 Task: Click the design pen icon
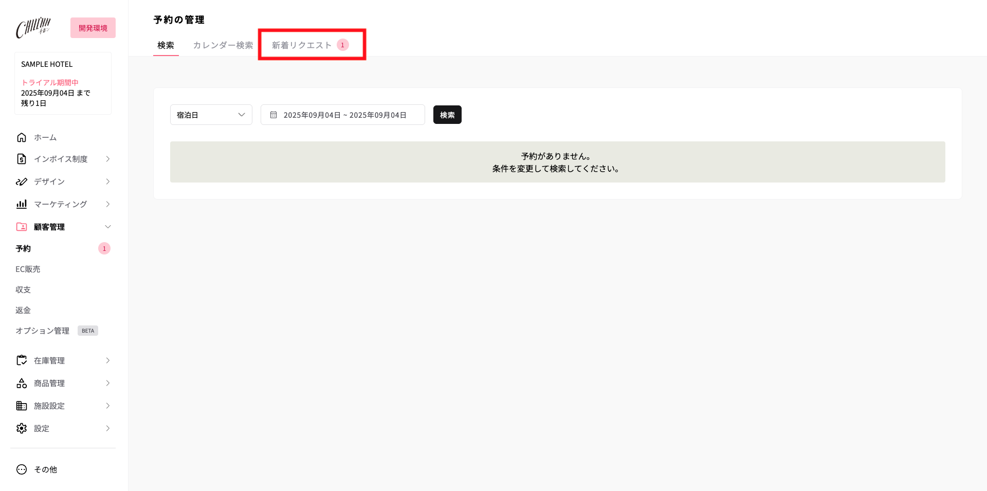click(x=22, y=181)
